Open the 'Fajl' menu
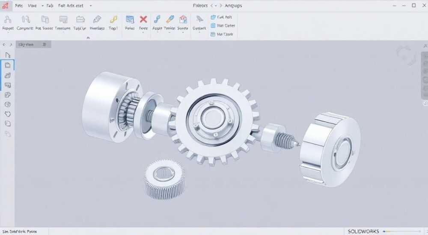Screen dimensions: 428x235 tap(50, 6)
